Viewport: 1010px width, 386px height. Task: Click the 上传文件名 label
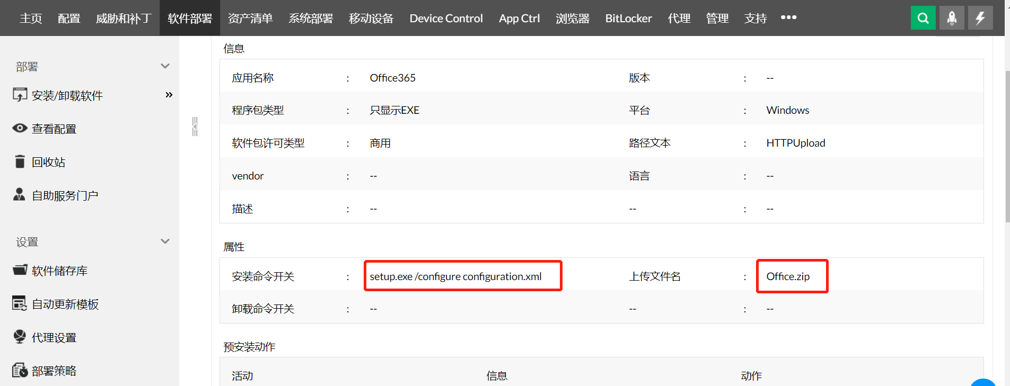(655, 276)
